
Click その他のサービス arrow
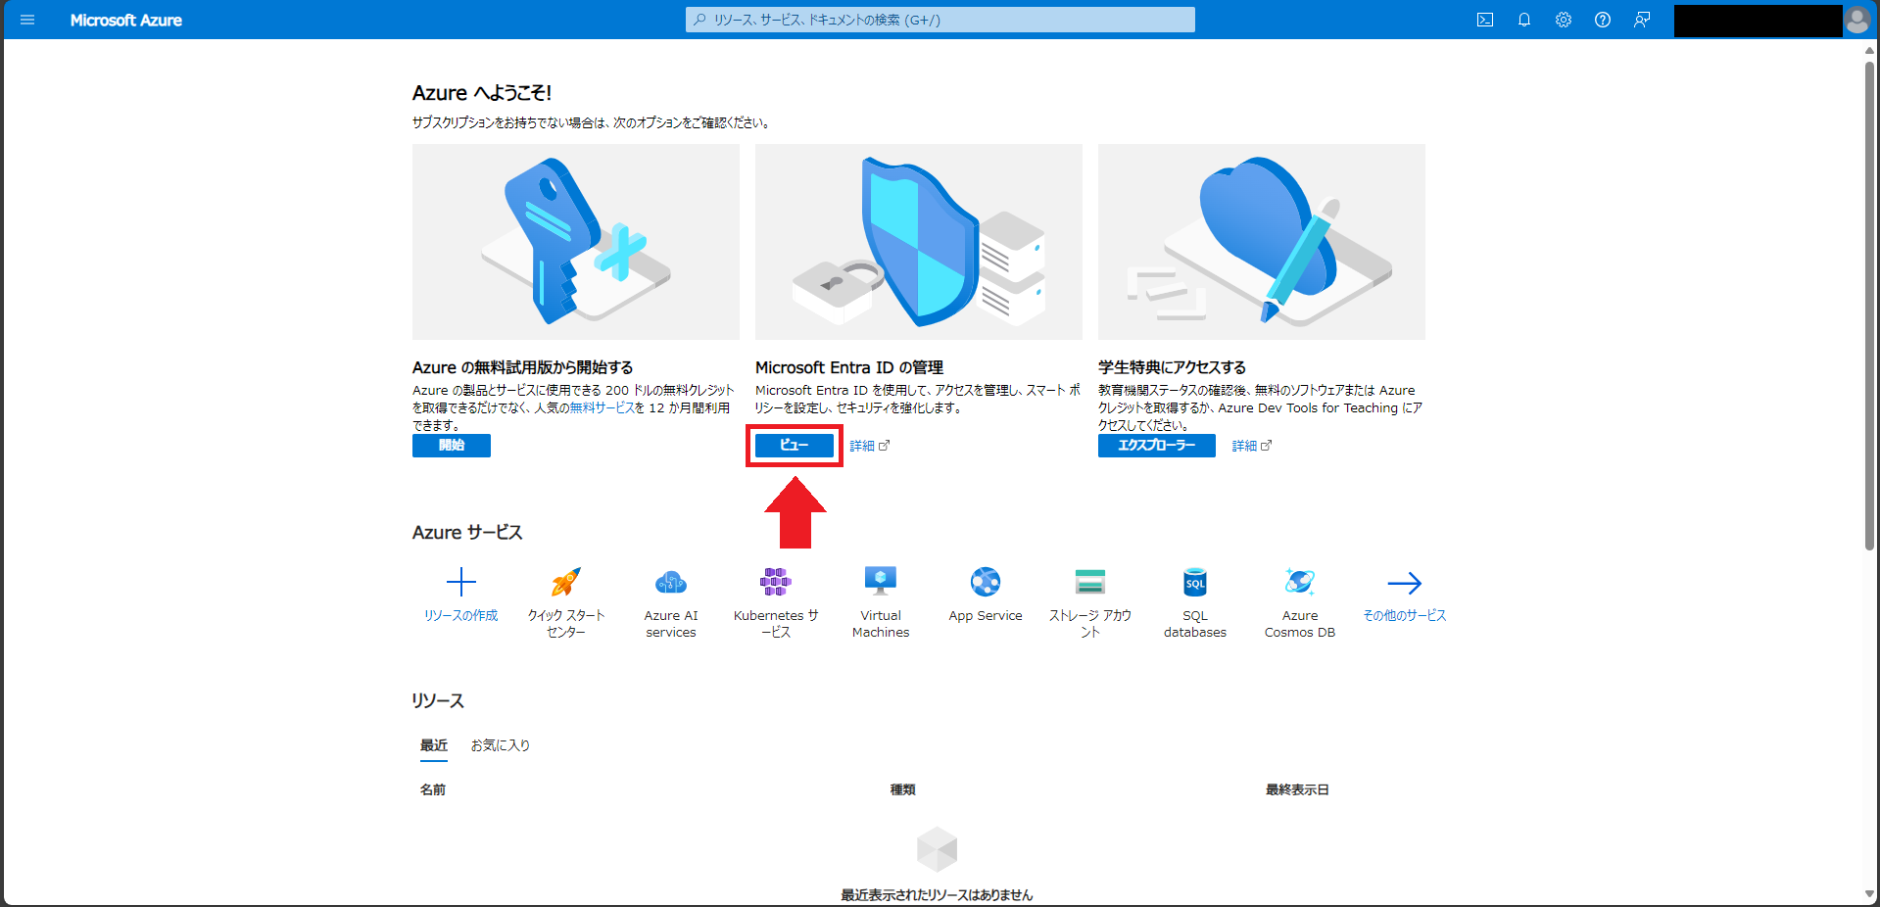(1405, 583)
